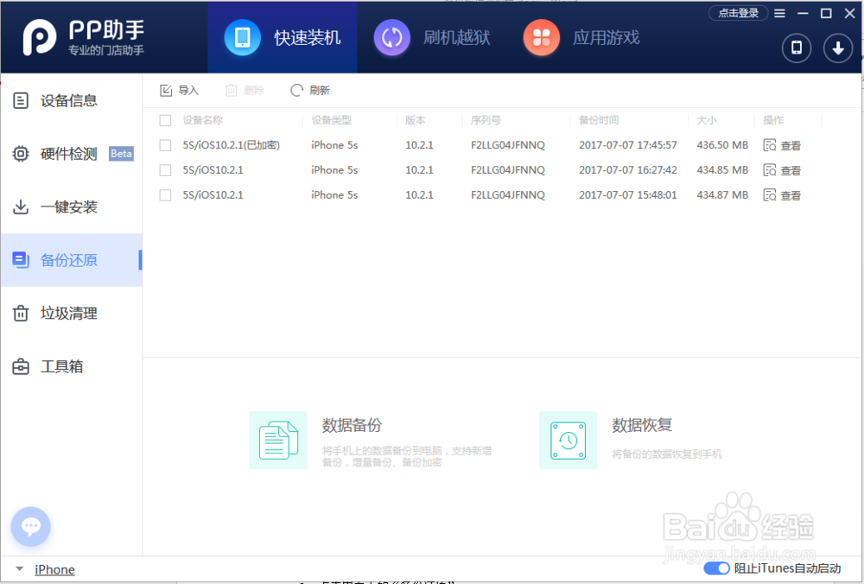Click the 数据备份 title text
Image resolution: width=864 pixels, height=584 pixels.
pyautogui.click(x=353, y=425)
